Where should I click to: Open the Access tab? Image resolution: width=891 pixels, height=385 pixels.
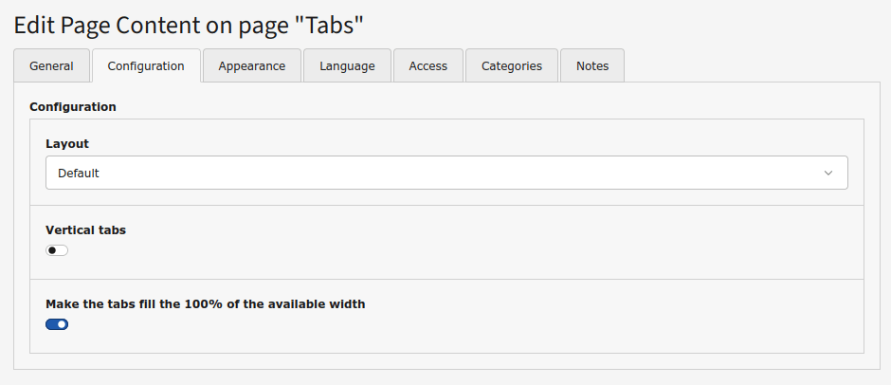point(427,66)
